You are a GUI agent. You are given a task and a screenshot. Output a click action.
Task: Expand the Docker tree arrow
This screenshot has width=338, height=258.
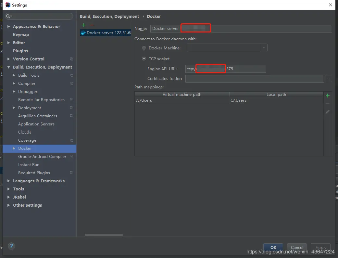click(x=14, y=148)
